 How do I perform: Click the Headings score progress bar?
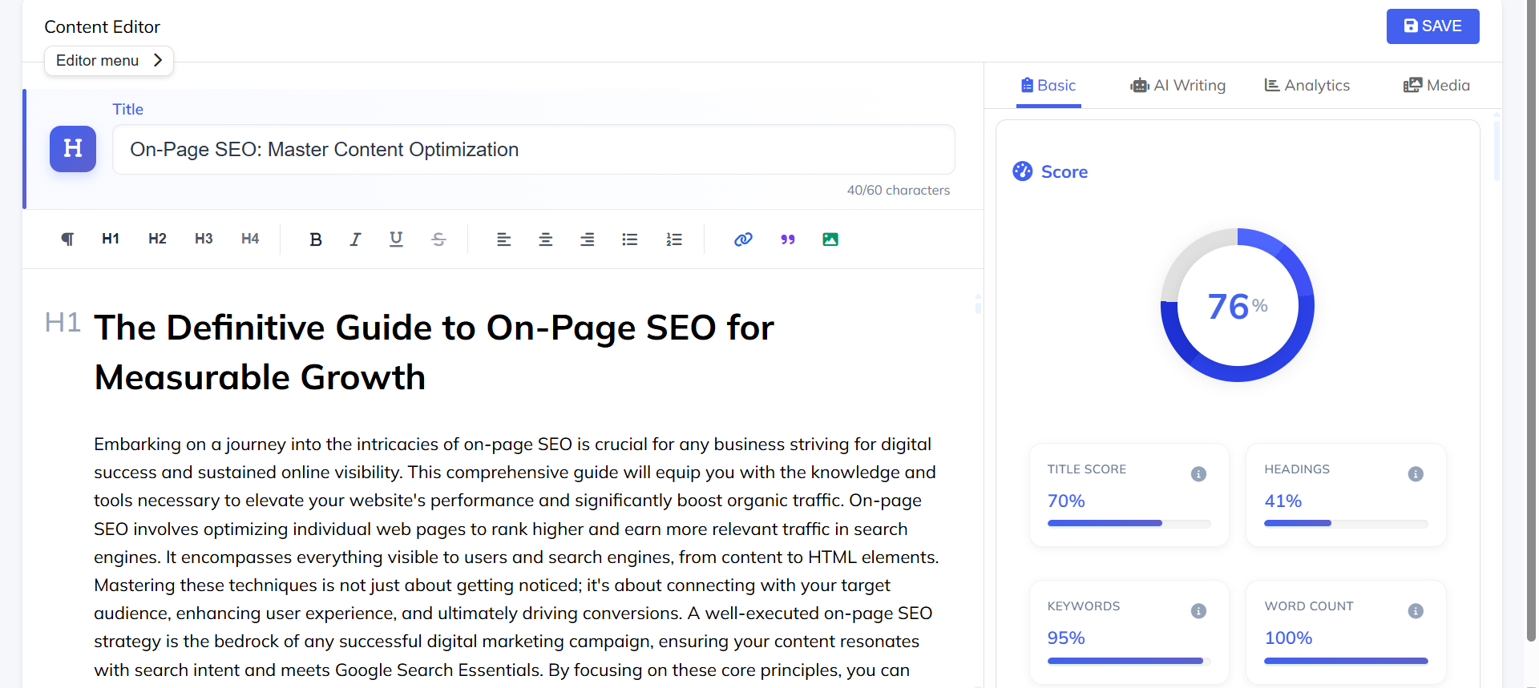tap(1346, 523)
